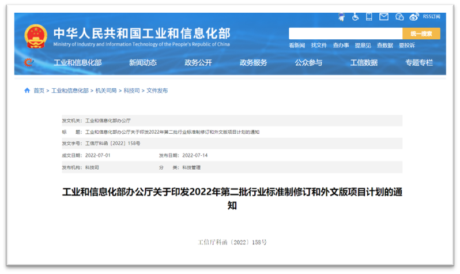
Task: Click the WeChat icon in header
Action: (x=400, y=17)
